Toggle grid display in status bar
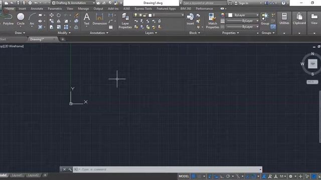The image size is (321, 180). click(193, 176)
